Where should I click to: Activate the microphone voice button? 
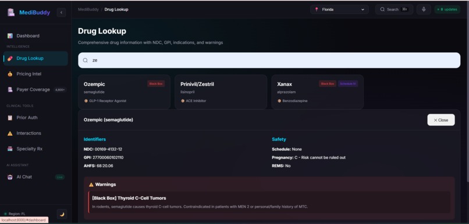[x=424, y=9]
